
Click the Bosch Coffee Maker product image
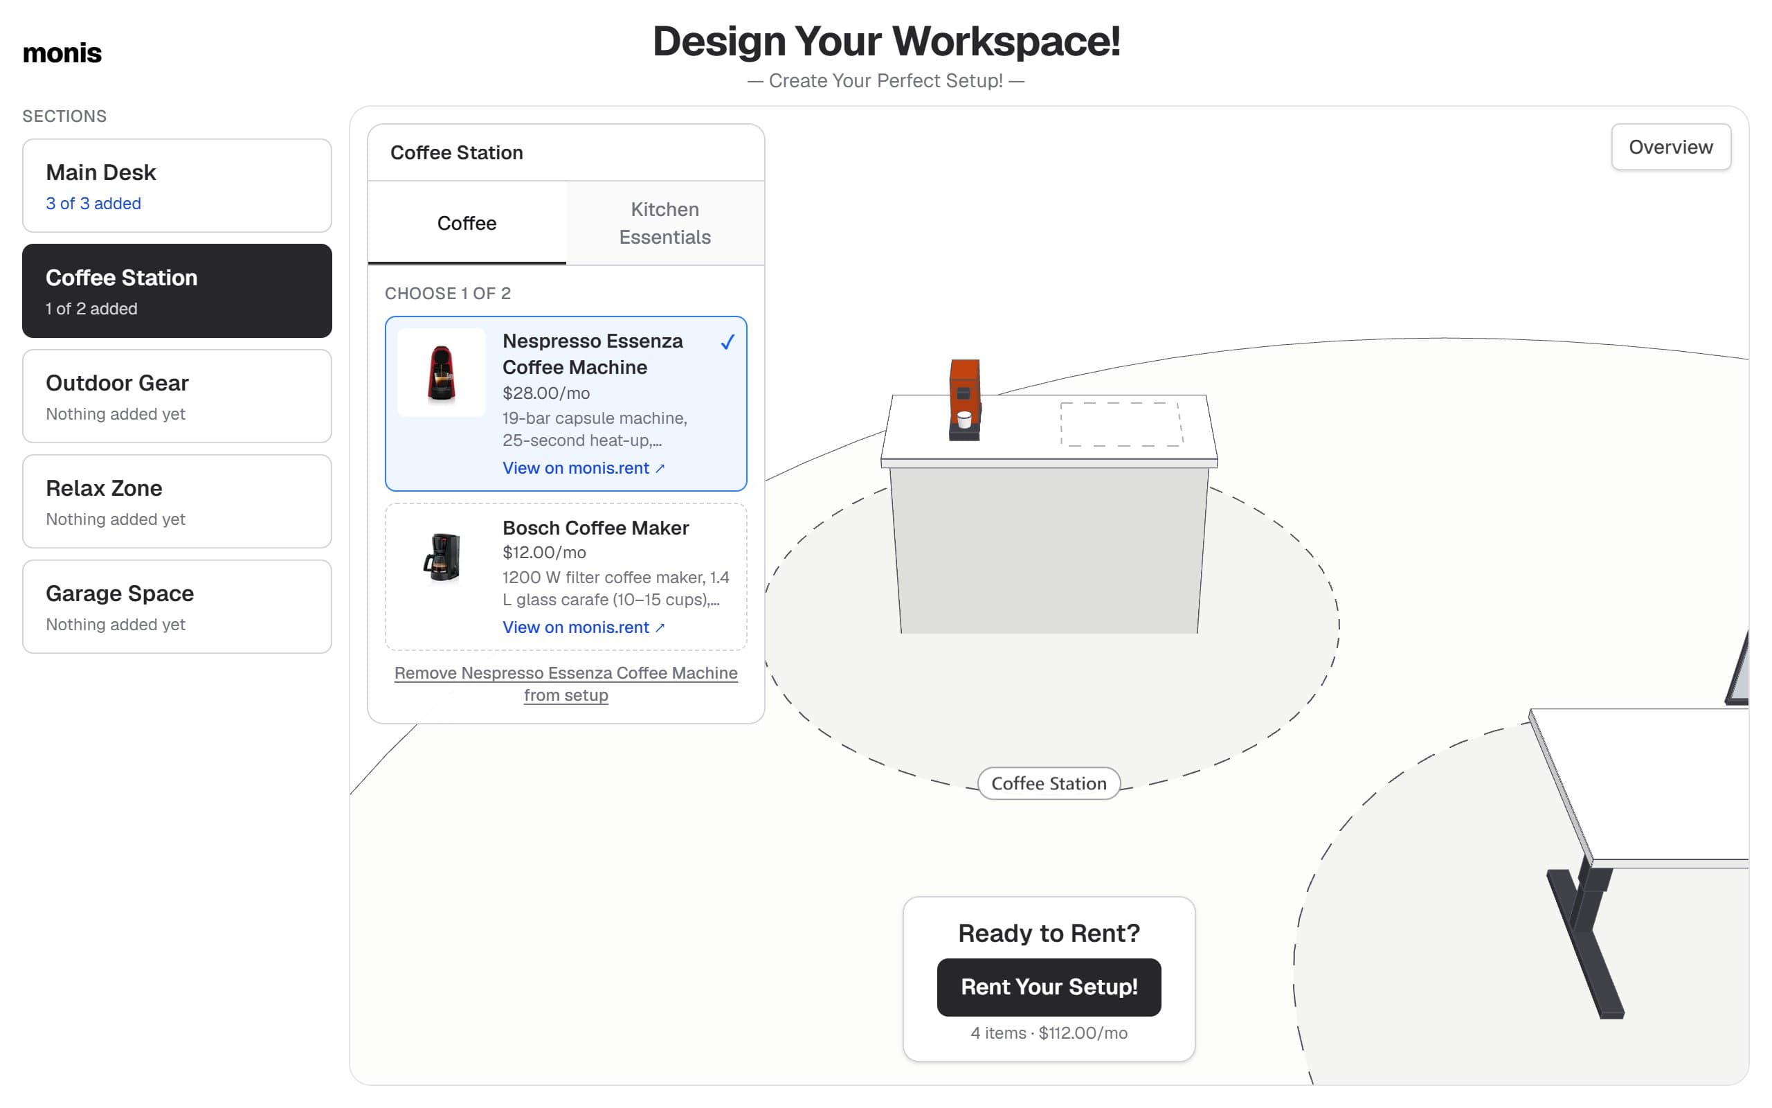tap(441, 557)
